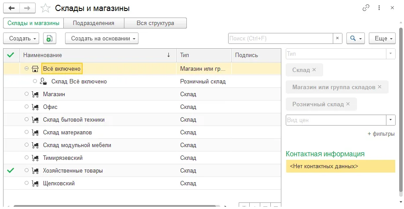Open the Вид цен dropdown arrow

(x=391, y=120)
